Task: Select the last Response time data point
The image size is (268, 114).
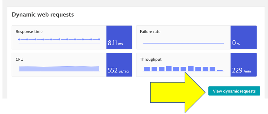Action: pos(99,39)
